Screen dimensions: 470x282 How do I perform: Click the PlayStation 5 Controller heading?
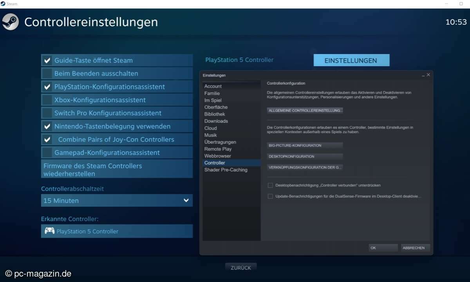239,60
